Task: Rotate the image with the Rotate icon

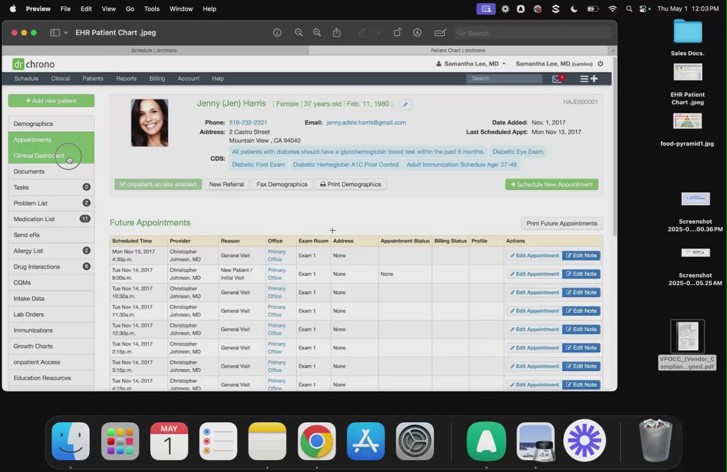Action: (x=397, y=33)
